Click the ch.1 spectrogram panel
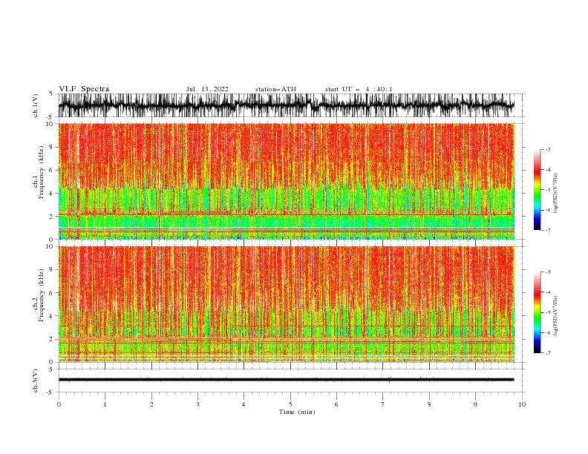Screen dimensions: 588x454 pos(287,181)
